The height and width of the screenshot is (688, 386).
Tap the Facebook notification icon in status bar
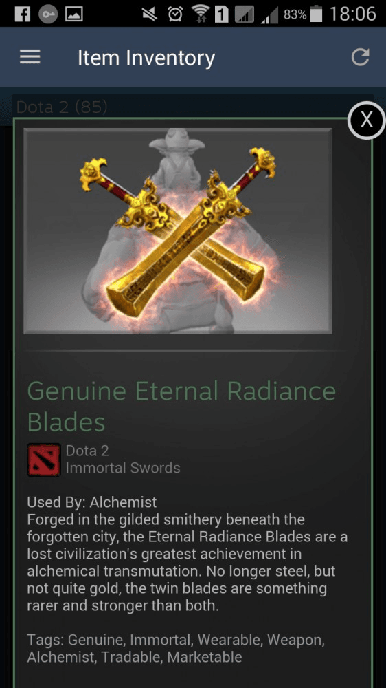click(22, 14)
